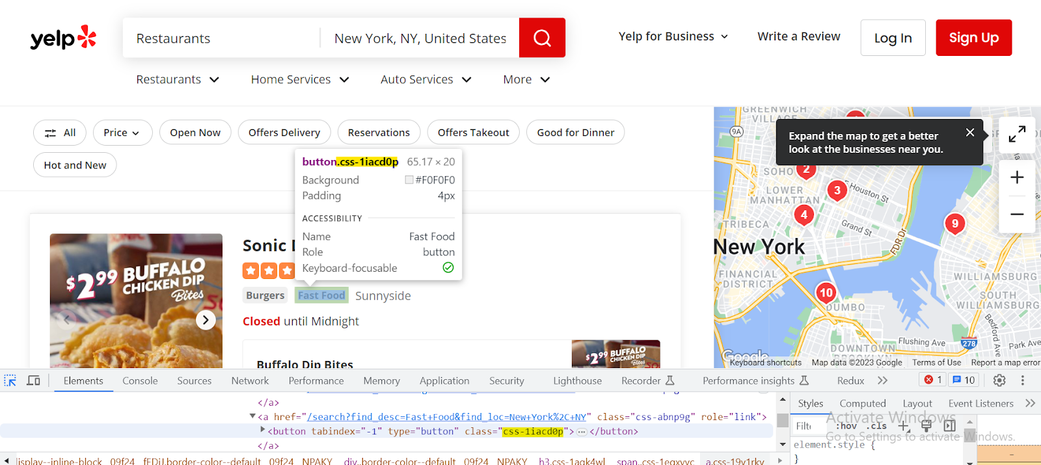Open the Application tab
The width and height of the screenshot is (1041, 465).
444,380
